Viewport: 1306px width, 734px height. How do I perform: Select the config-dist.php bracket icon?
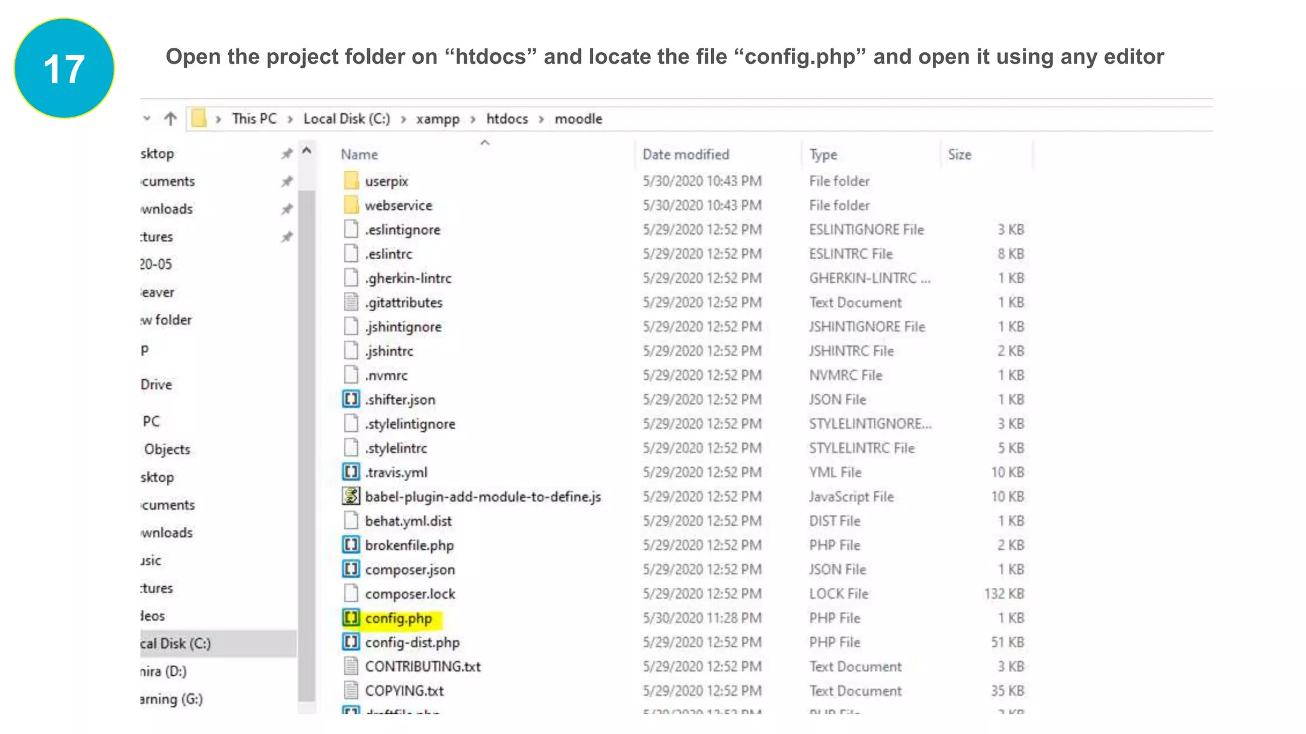pos(351,642)
